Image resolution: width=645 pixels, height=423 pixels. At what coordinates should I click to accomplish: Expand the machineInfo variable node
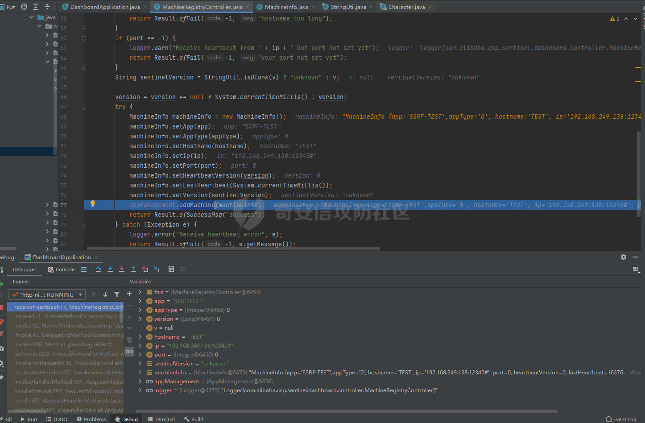click(x=140, y=372)
